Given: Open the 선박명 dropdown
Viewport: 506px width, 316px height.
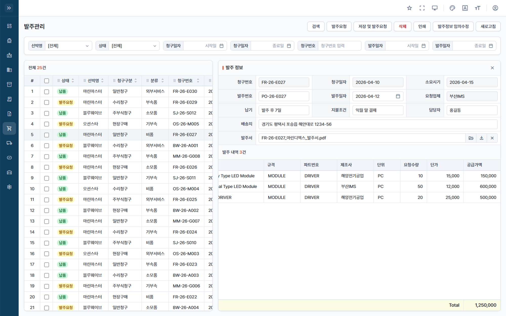Looking at the screenshot, I should [68, 46].
